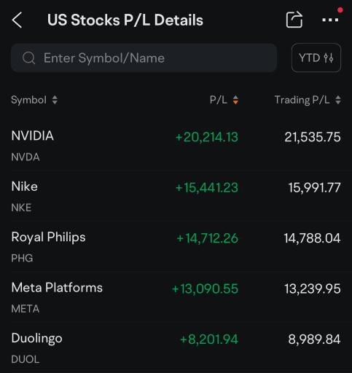The image size is (352, 373).
Task: Select the Trading P/L column header
Action: click(x=302, y=100)
